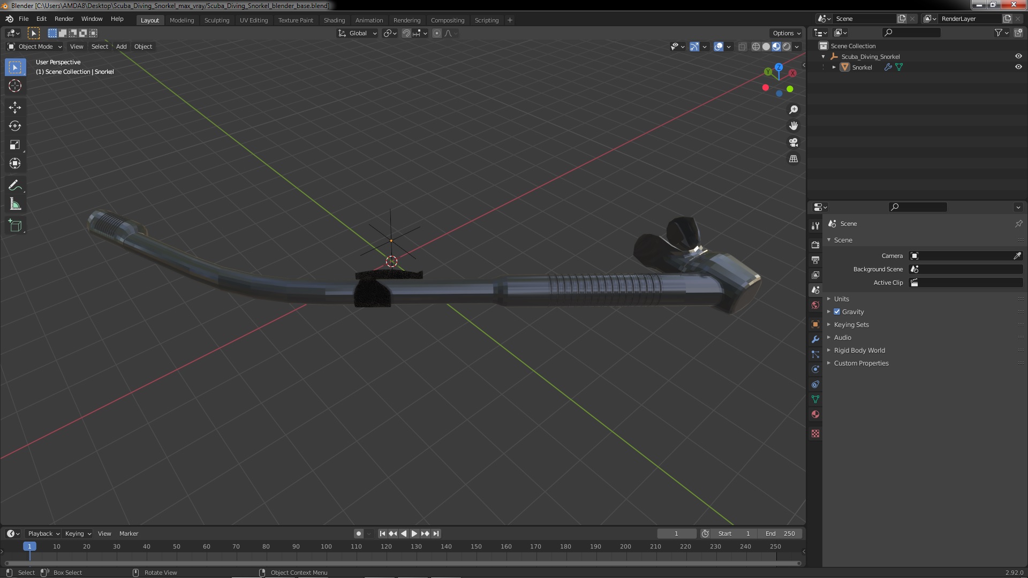Switch to the Modeling workspace tab
The image size is (1028, 578).
182,20
